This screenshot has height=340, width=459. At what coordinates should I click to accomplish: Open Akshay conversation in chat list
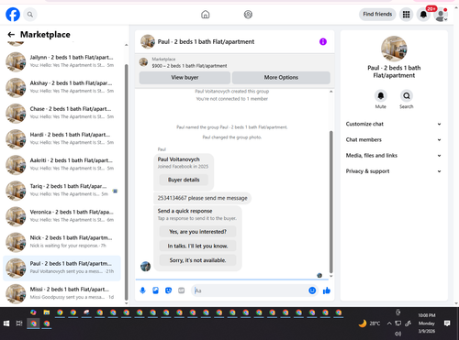point(62,87)
